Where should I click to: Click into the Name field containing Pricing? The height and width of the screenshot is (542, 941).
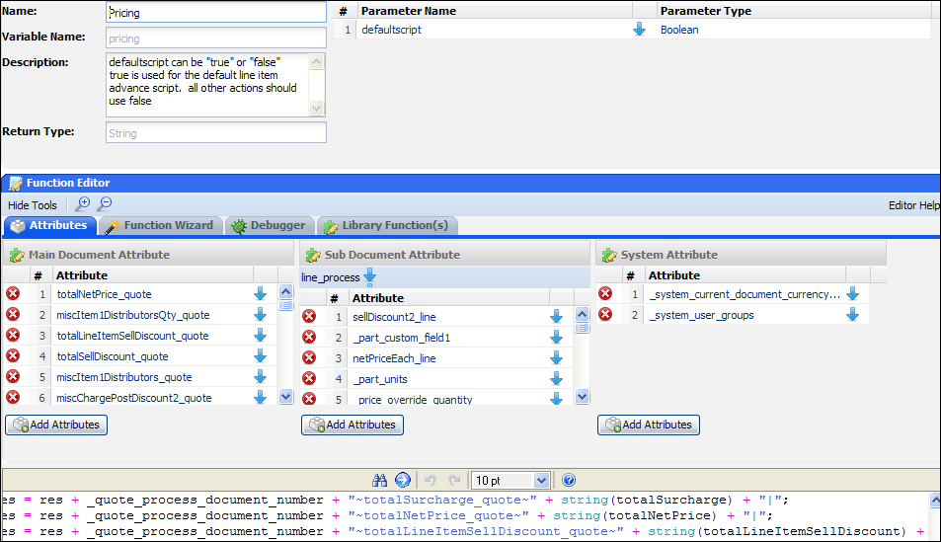(x=216, y=12)
